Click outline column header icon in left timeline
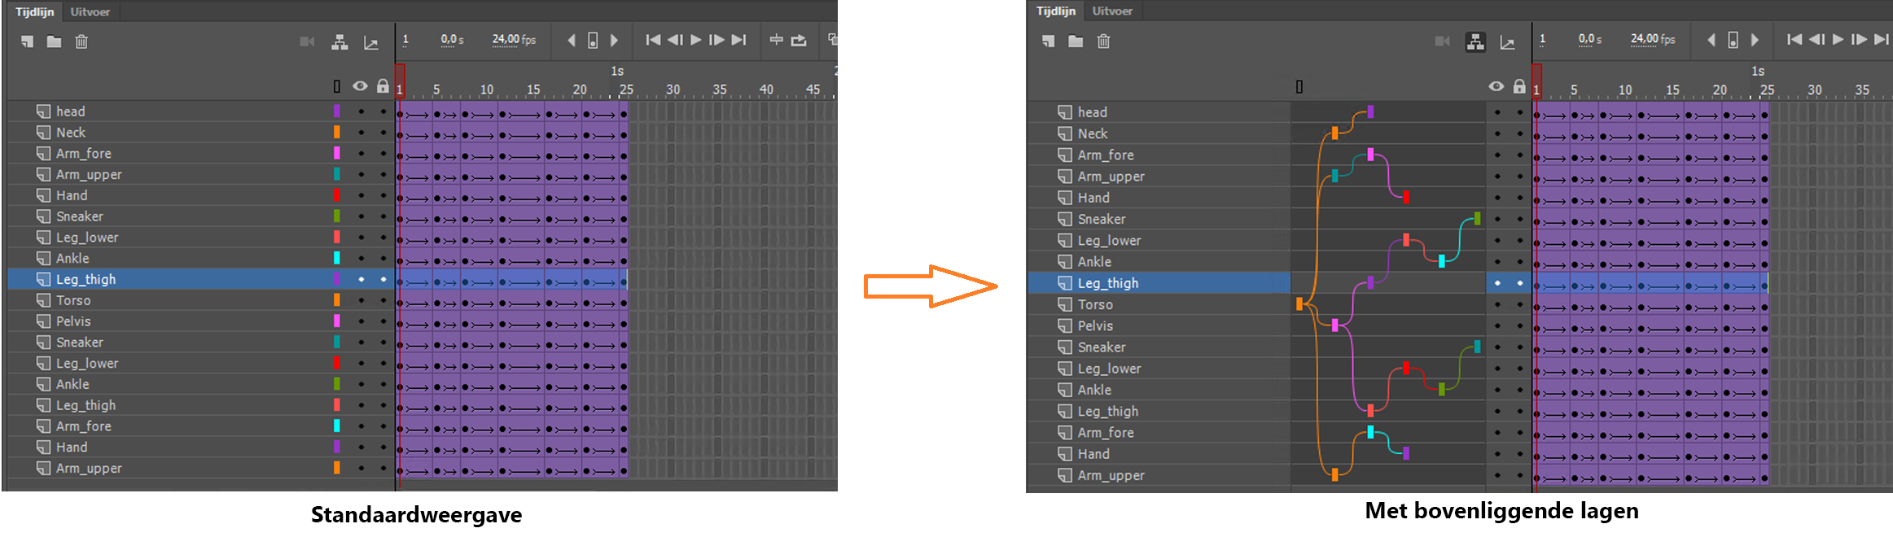Viewport: 1893px width, 537px height. 337,86
